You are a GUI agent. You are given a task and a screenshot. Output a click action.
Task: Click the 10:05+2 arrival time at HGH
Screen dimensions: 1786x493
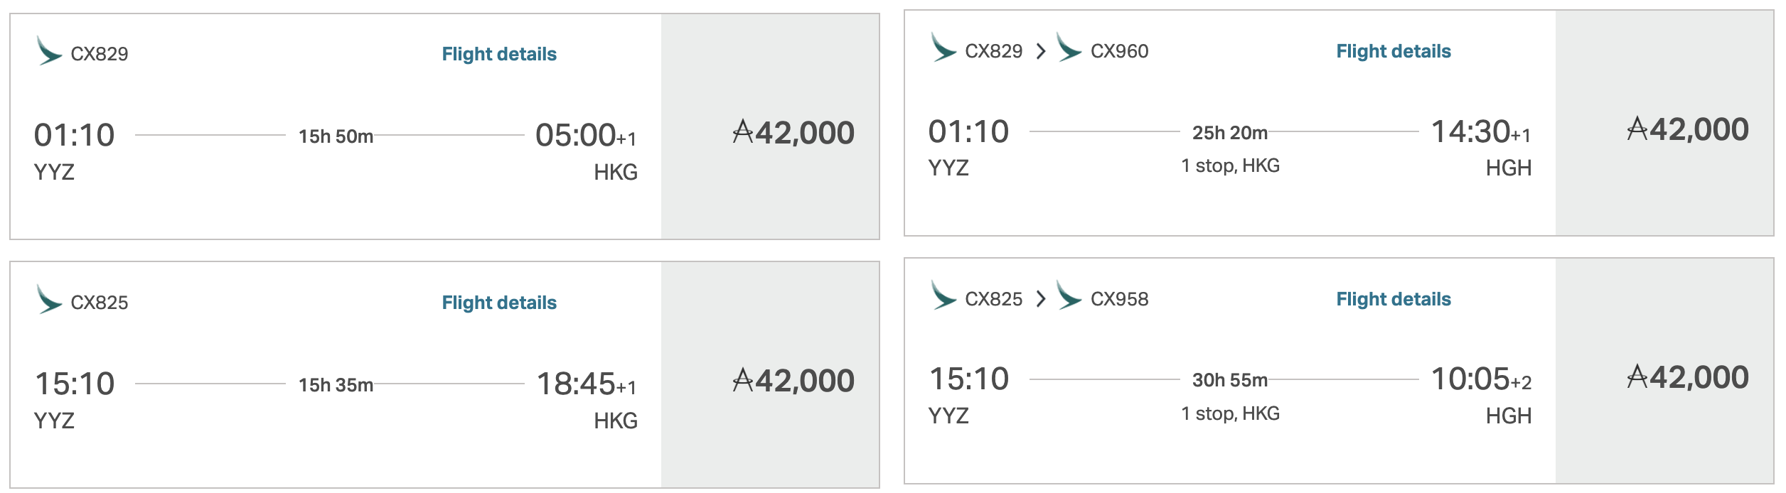click(x=1480, y=379)
